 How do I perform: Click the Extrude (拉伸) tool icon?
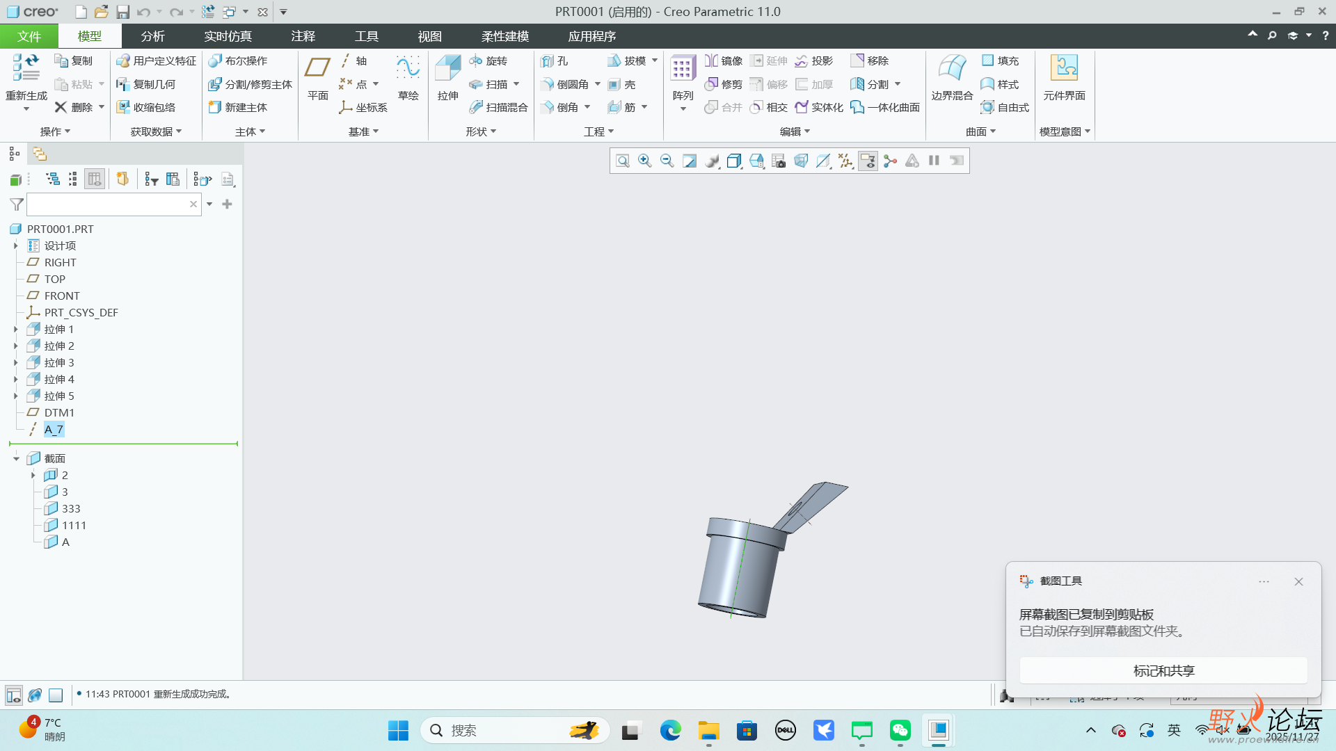coord(447,69)
